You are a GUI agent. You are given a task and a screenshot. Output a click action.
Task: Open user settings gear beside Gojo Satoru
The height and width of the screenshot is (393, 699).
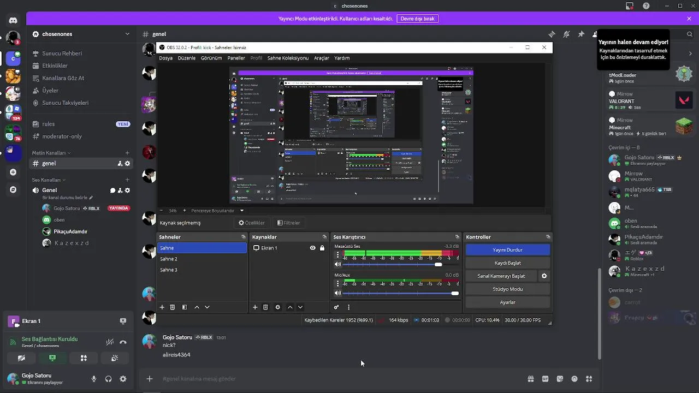(x=123, y=379)
